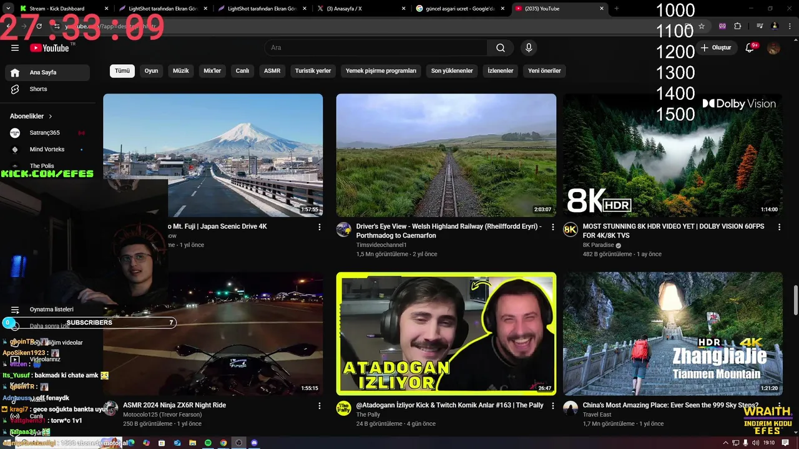Select the Turistik yerler filter chip
The image size is (799, 449).
[x=313, y=70]
